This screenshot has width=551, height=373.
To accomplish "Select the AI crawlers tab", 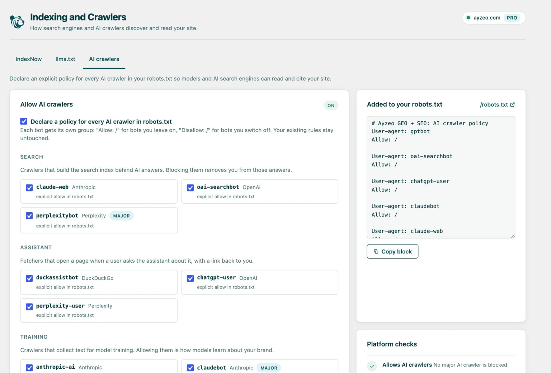I will pyautogui.click(x=104, y=59).
